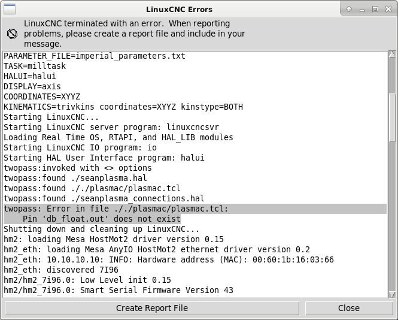Click the 'twopass:found ./seanplasma.hal' line
Viewport: 398px width, 320px height.
[75, 178]
